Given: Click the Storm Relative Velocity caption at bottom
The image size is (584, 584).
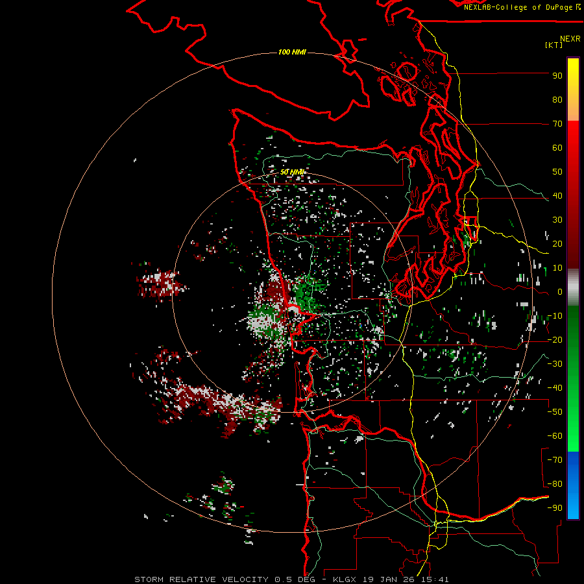Looking at the screenshot, I should [291, 579].
